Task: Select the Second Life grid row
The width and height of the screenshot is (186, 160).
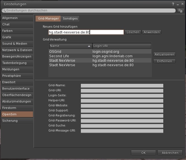Action: coord(100,56)
